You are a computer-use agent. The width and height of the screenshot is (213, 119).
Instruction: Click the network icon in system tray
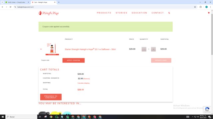195,117
